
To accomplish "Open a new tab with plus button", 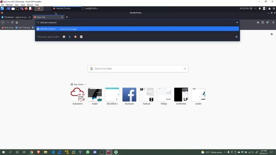I will click(x=67, y=17).
